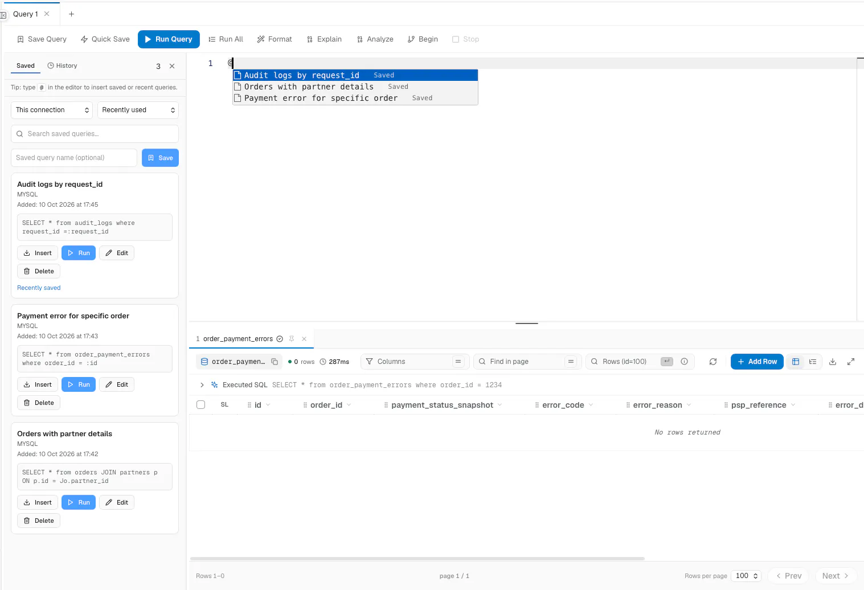864x590 pixels.
Task: Select the Saved tab
Action: pyautogui.click(x=26, y=65)
